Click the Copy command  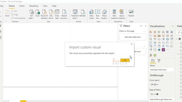[15, 14]
